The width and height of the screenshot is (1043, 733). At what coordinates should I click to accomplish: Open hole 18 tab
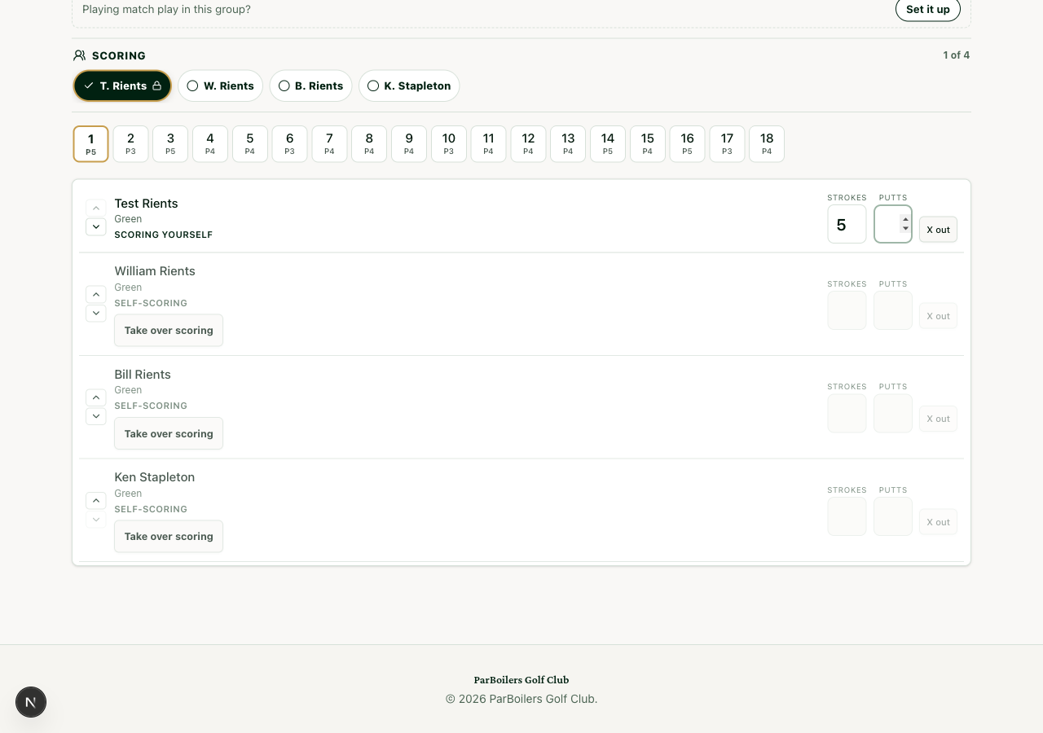[x=767, y=144]
